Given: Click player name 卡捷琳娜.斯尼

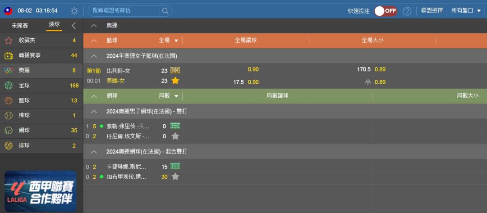Looking at the screenshot, I should tap(126, 167).
